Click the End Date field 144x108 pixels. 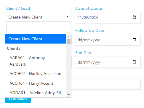107,62
